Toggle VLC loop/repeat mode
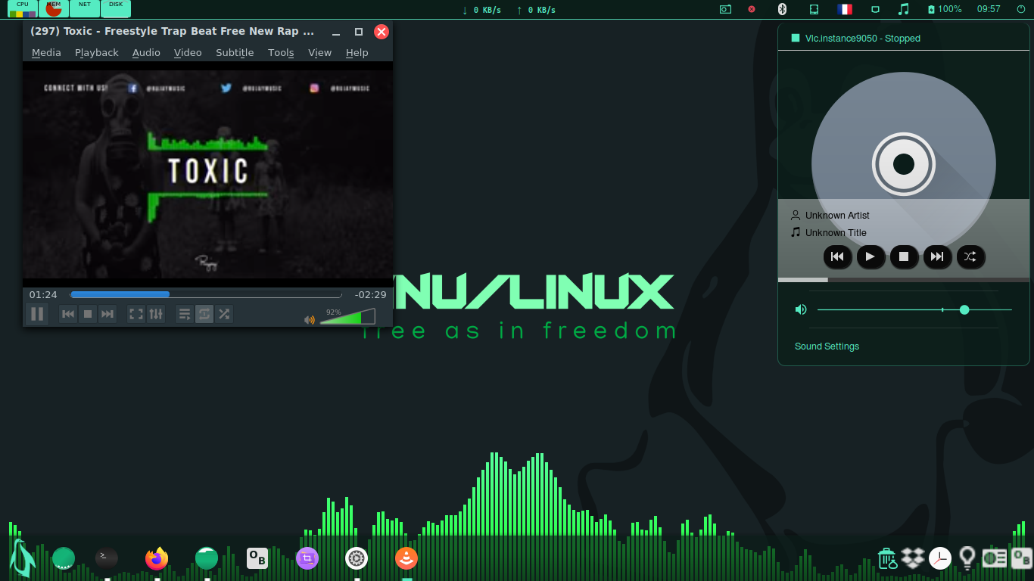1034x581 pixels. tap(204, 314)
